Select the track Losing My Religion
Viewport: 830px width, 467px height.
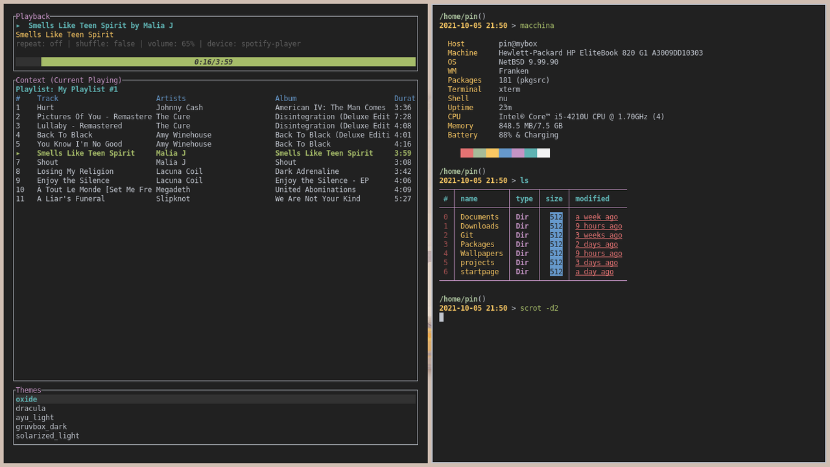[215, 171]
